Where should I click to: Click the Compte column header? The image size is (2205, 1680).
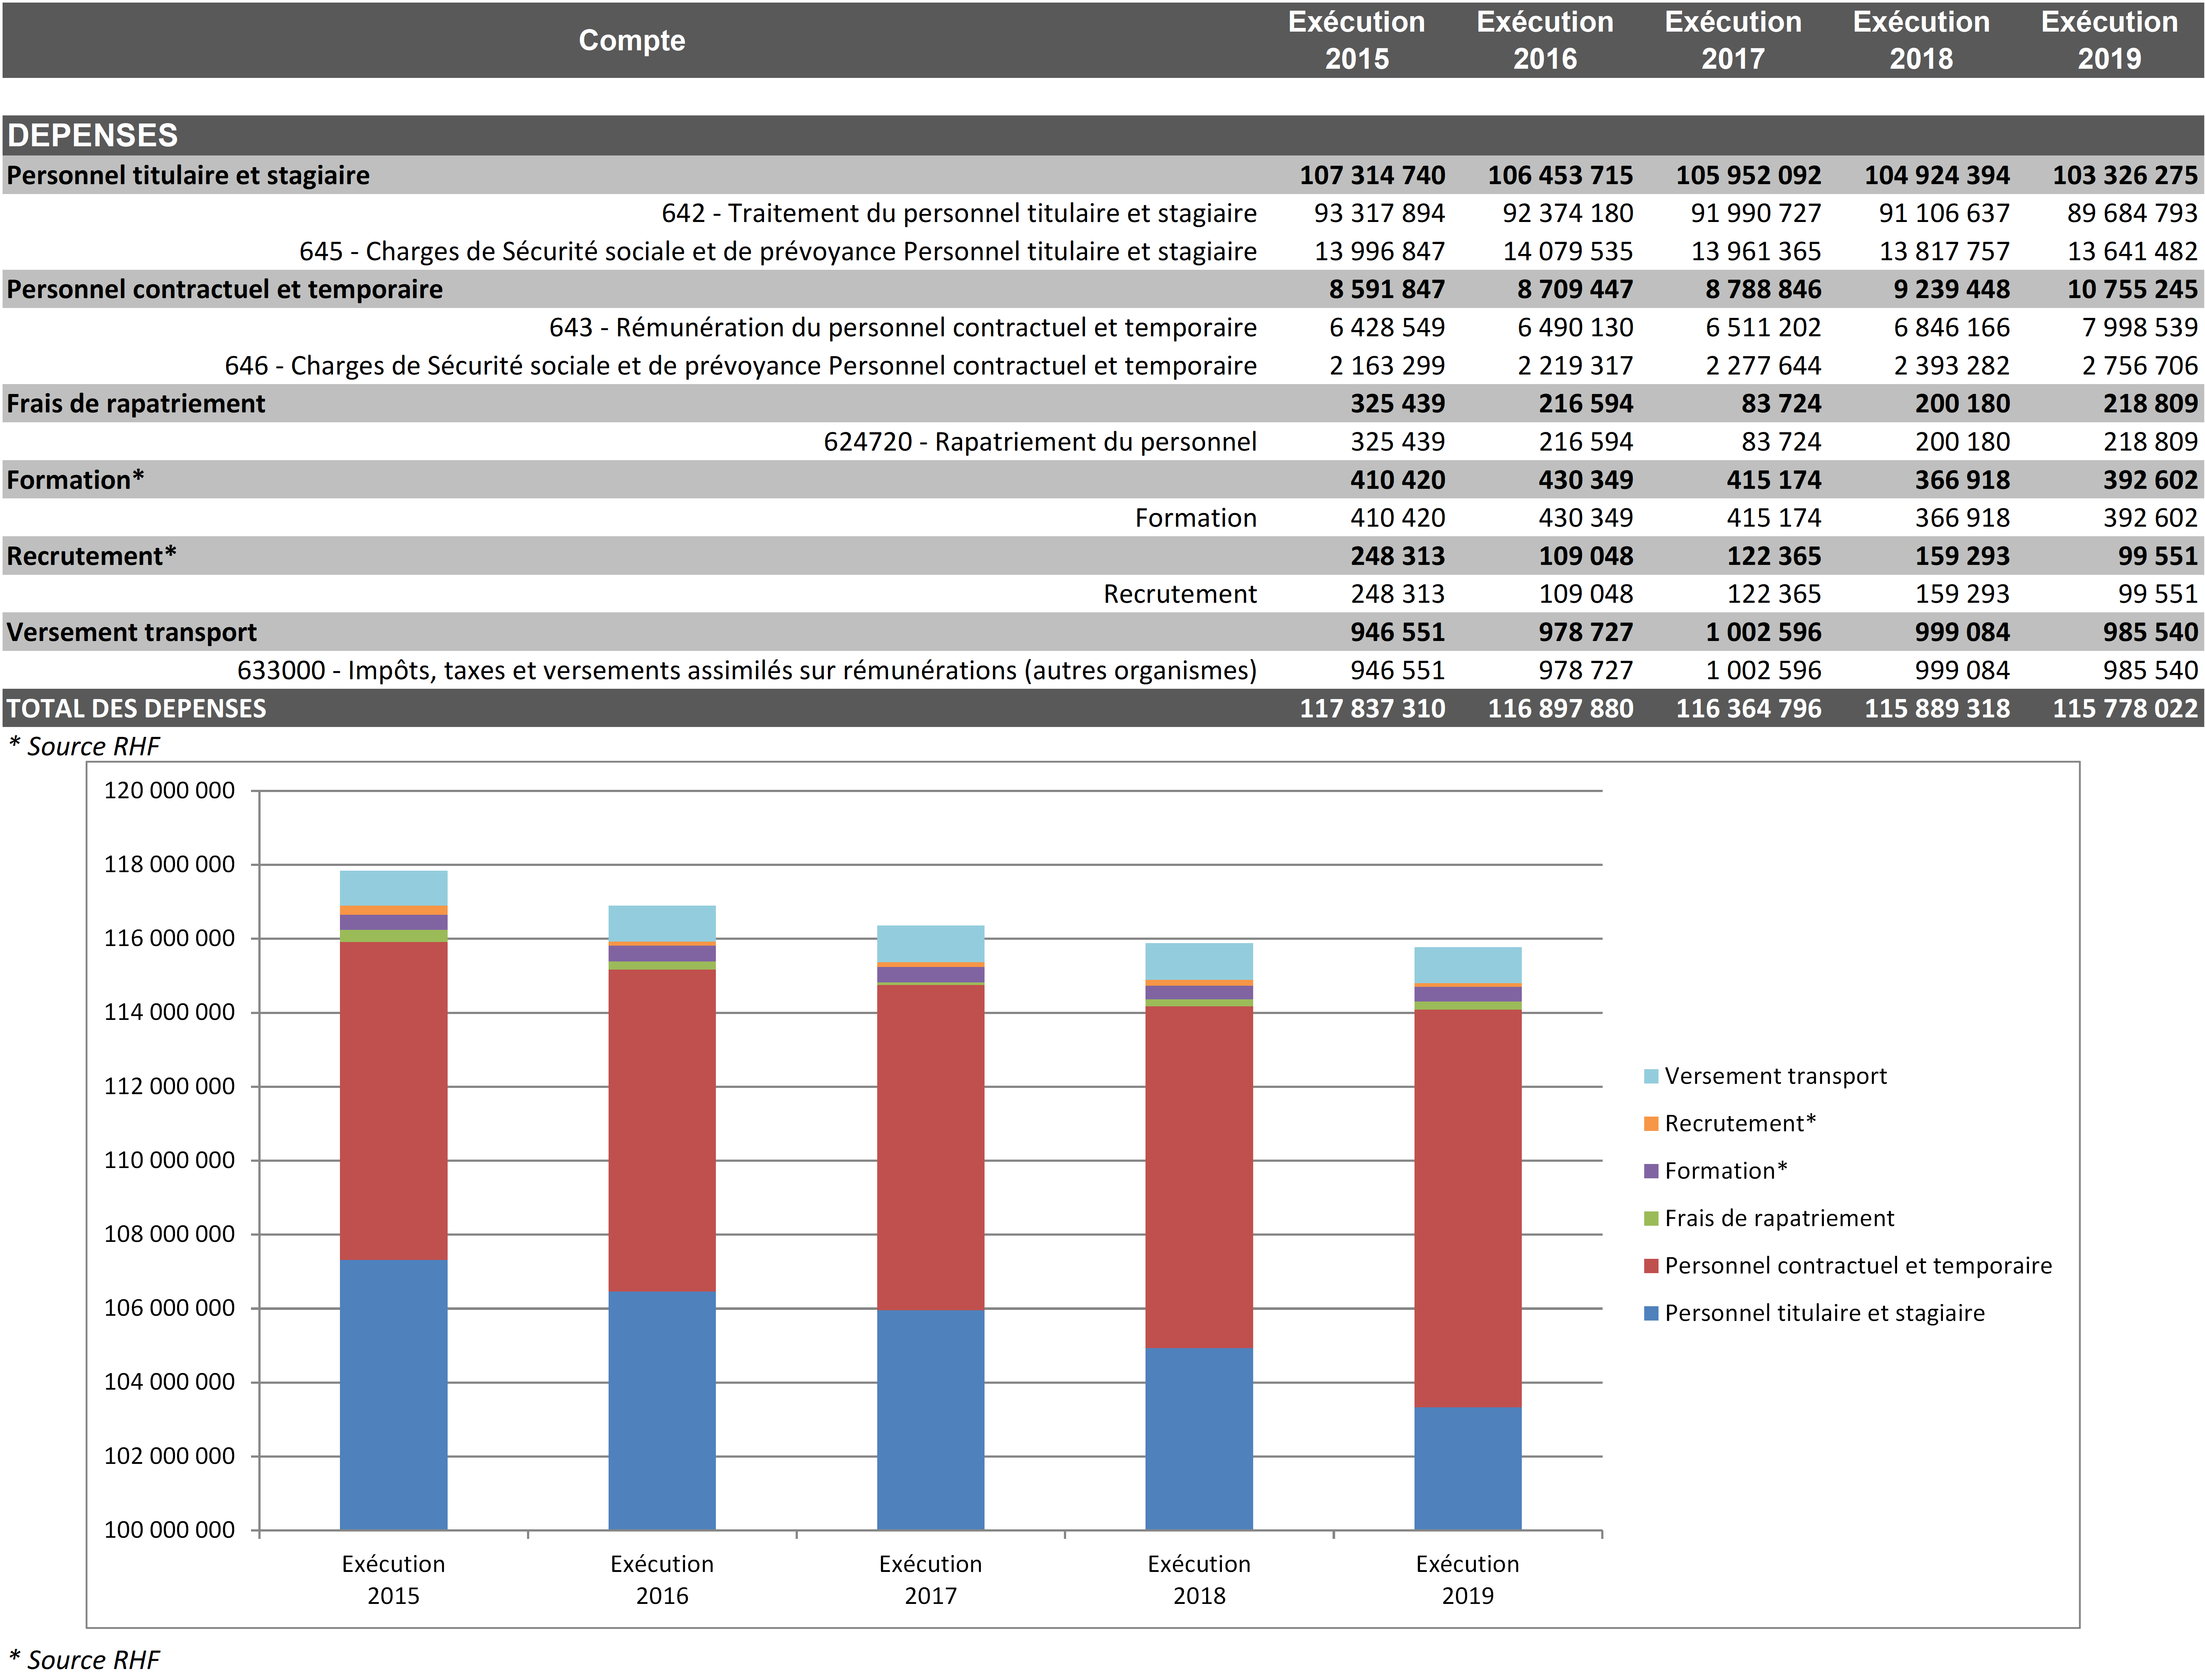632,40
